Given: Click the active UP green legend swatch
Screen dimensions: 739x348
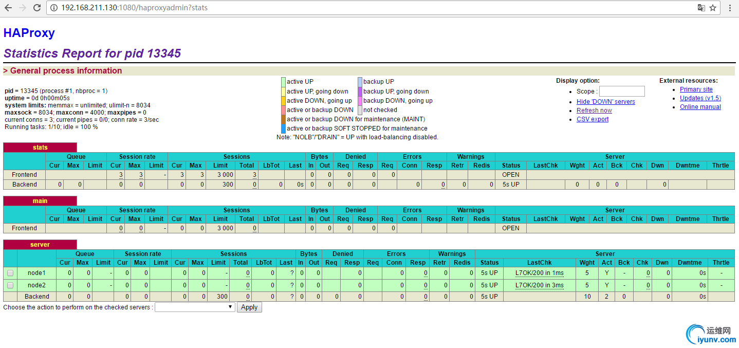Looking at the screenshot, I should point(283,82).
